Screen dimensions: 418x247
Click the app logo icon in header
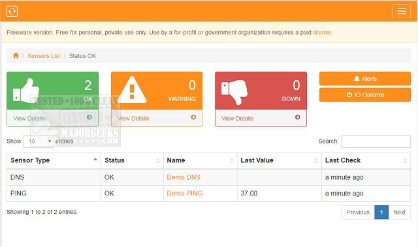coord(12,11)
